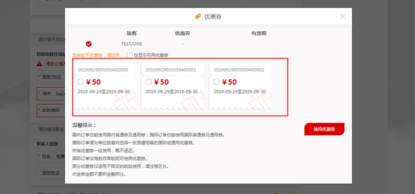Click the 有效期 column header
This screenshot has height=194, width=415.
point(259,33)
